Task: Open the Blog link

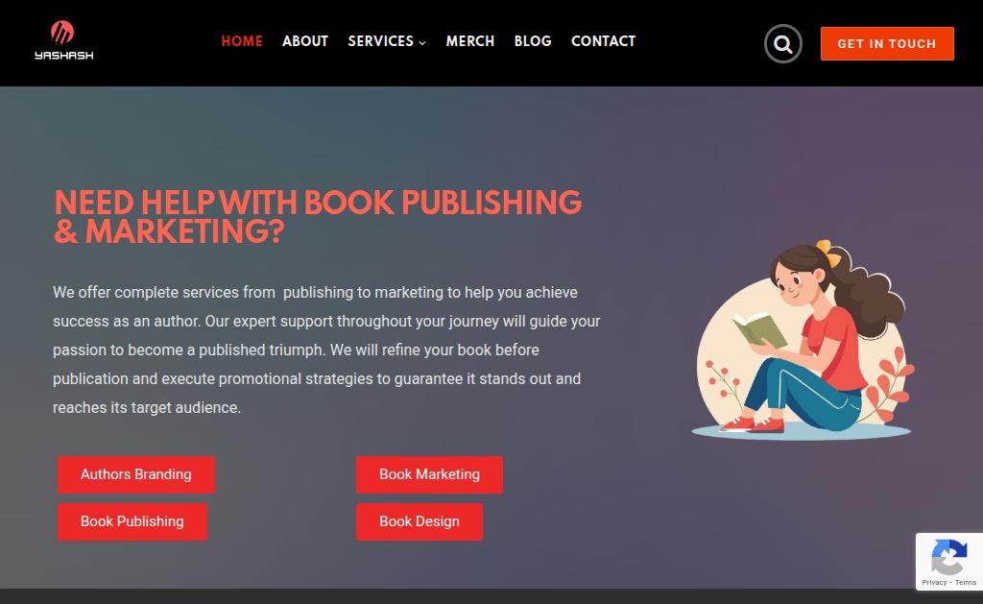Action: (533, 41)
